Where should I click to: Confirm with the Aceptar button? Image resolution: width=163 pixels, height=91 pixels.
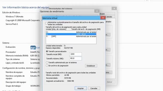pyautogui.click(x=80, y=88)
